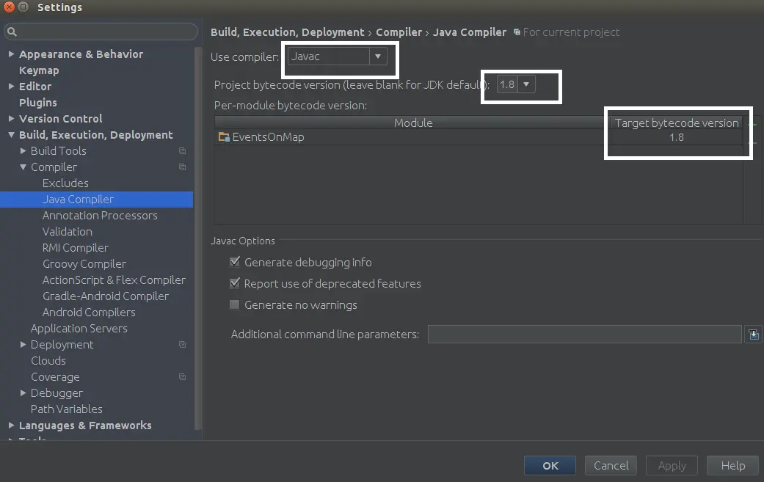This screenshot has height=482, width=764.
Task: Click the project-level icon beside Compiler
Action: pos(182,167)
